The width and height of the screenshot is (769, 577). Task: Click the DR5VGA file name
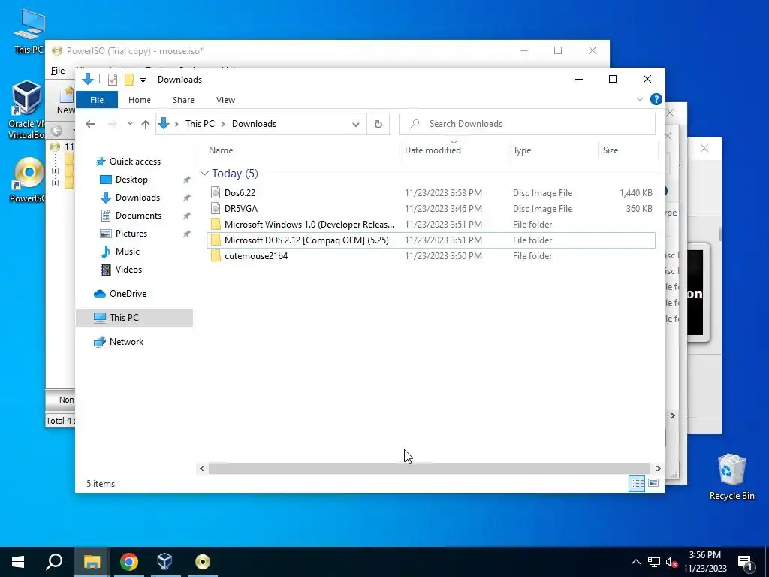click(x=241, y=209)
